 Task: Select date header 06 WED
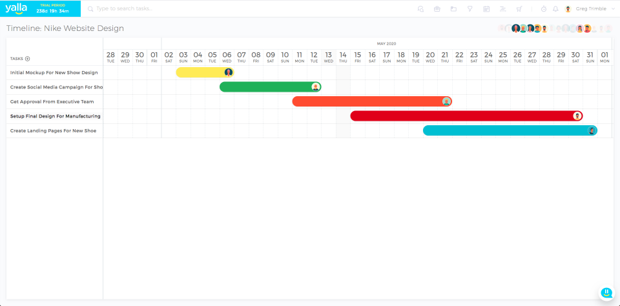click(x=227, y=57)
